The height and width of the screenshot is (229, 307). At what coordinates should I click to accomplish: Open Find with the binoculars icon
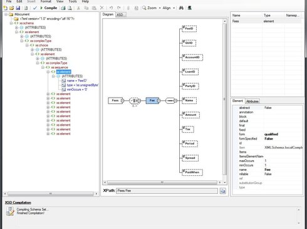coord(181,8)
